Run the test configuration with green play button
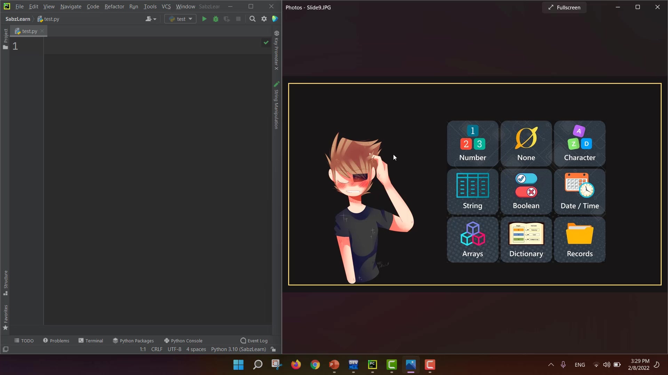Screen dimensions: 668x375 (204, 19)
